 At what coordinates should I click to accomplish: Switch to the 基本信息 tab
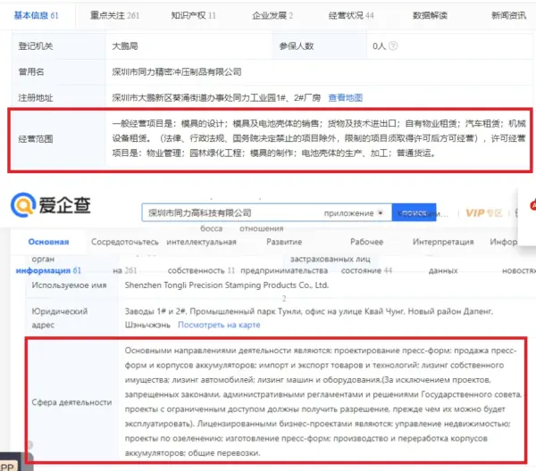pos(35,15)
